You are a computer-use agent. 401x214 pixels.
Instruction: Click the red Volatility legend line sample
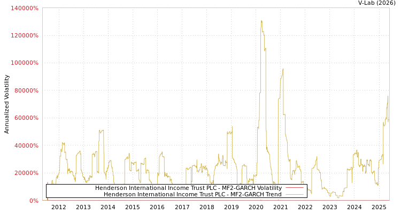tap(295, 188)
